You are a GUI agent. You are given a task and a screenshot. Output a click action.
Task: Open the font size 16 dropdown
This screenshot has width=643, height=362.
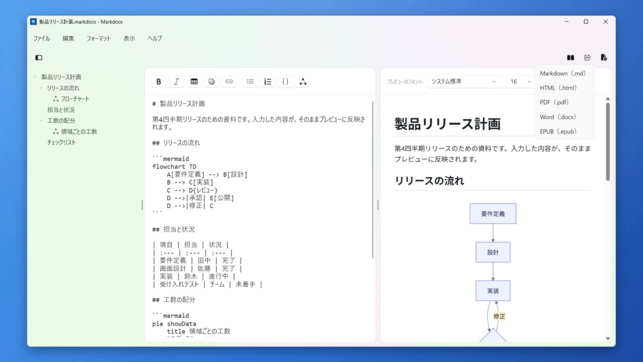click(520, 82)
